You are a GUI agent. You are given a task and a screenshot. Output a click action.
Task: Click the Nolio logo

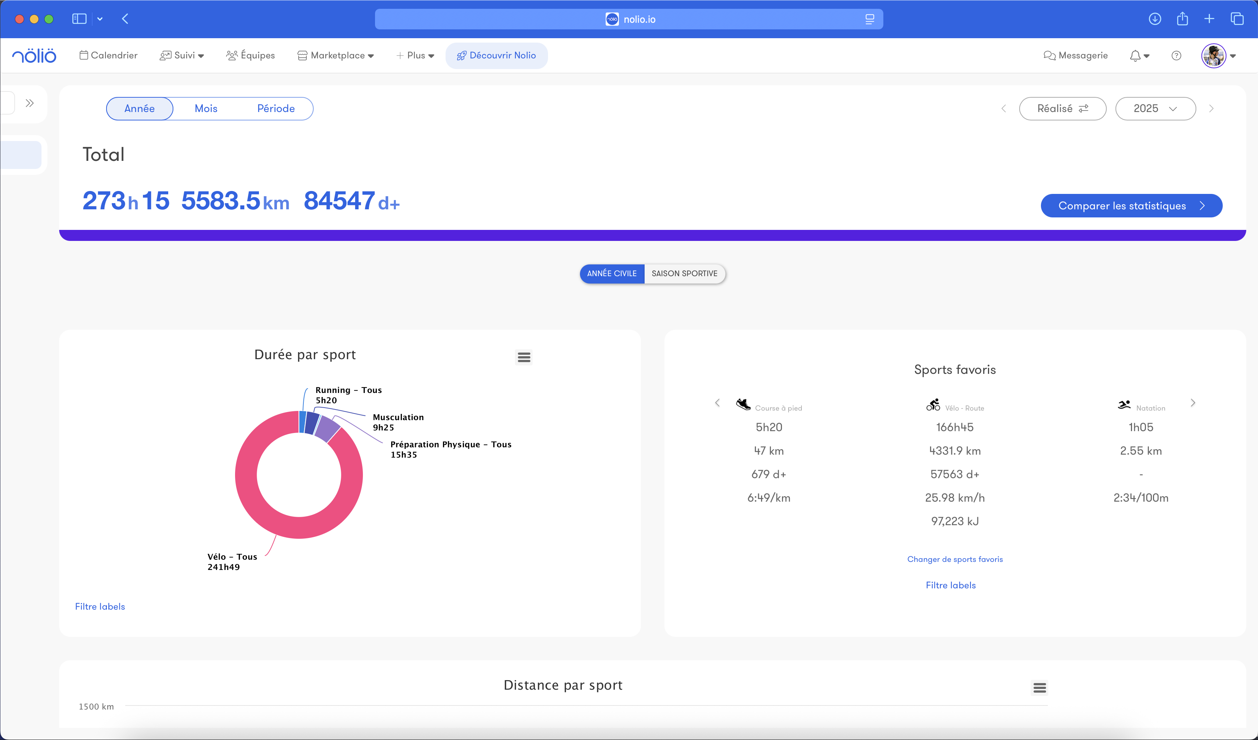(34, 55)
